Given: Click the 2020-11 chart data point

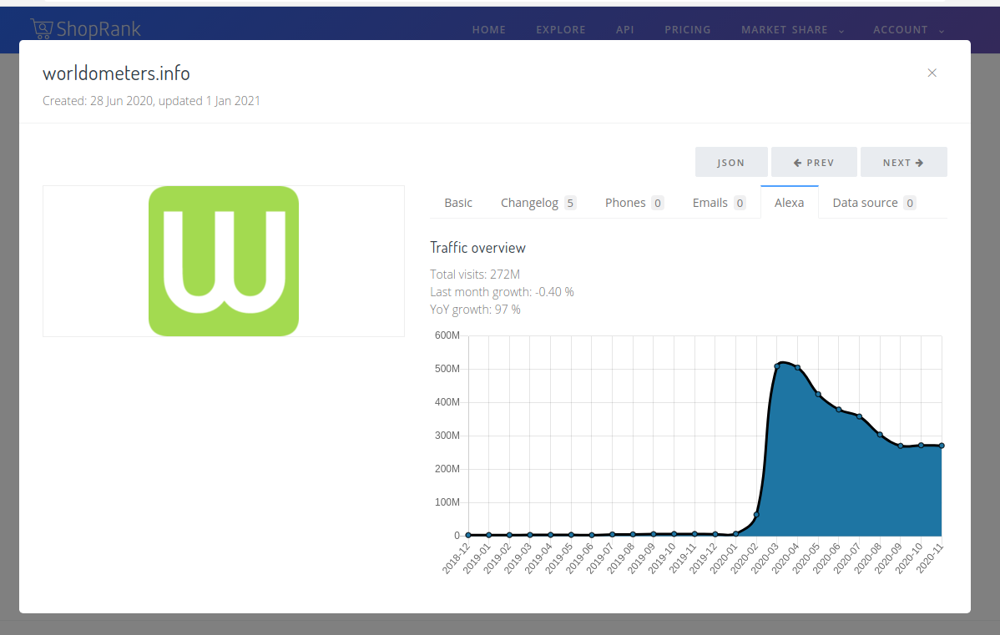Looking at the screenshot, I should (x=941, y=446).
